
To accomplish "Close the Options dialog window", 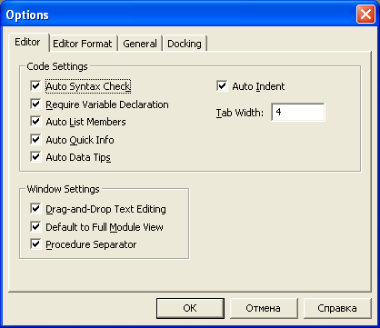I will pyautogui.click(x=365, y=15).
